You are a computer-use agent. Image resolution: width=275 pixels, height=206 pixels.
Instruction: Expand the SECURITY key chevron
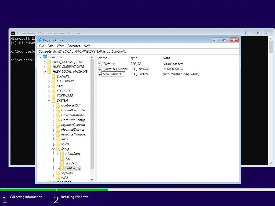click(49, 91)
